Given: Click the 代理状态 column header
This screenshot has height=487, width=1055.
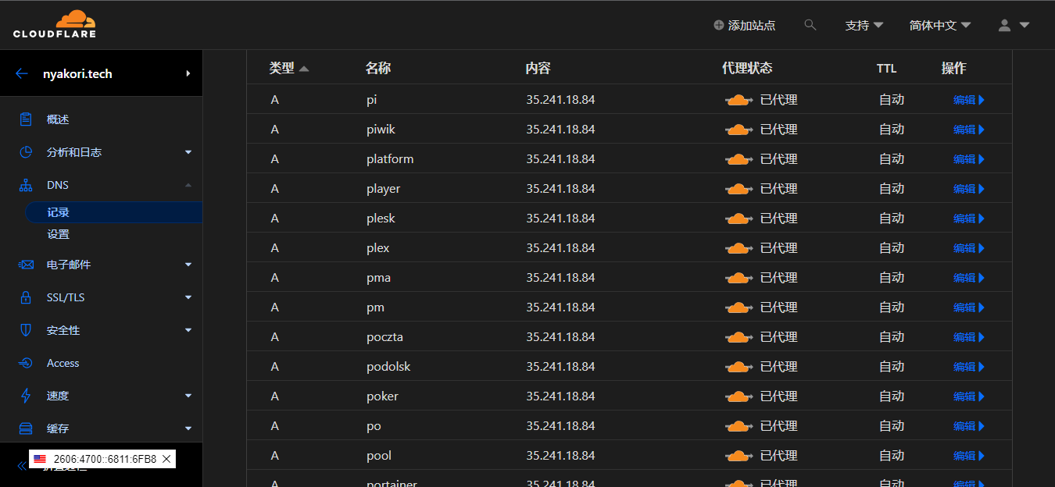Looking at the screenshot, I should click(747, 69).
